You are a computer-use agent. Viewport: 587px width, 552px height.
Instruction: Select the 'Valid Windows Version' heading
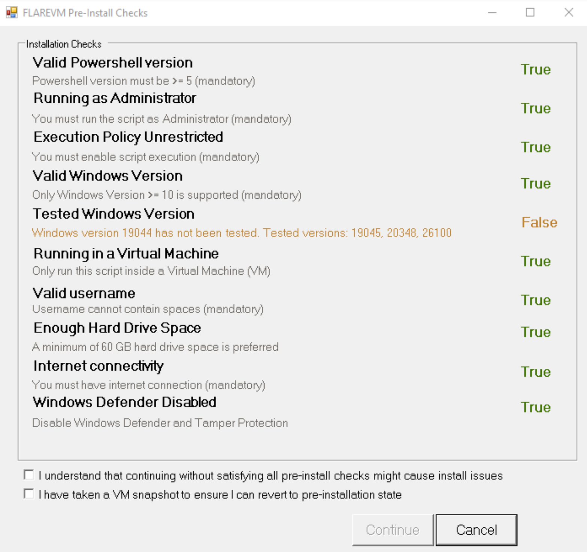click(108, 176)
